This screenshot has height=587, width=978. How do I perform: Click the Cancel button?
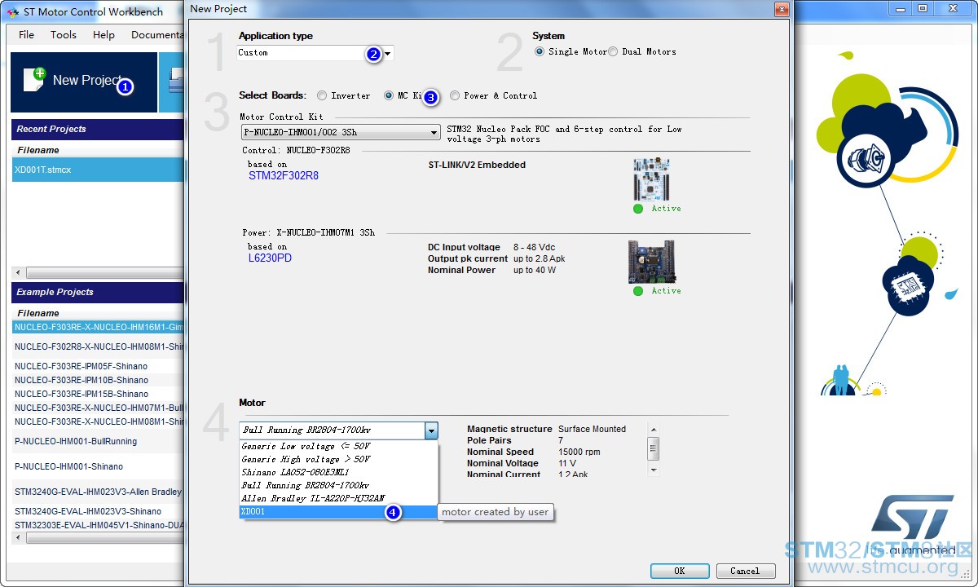tap(745, 571)
